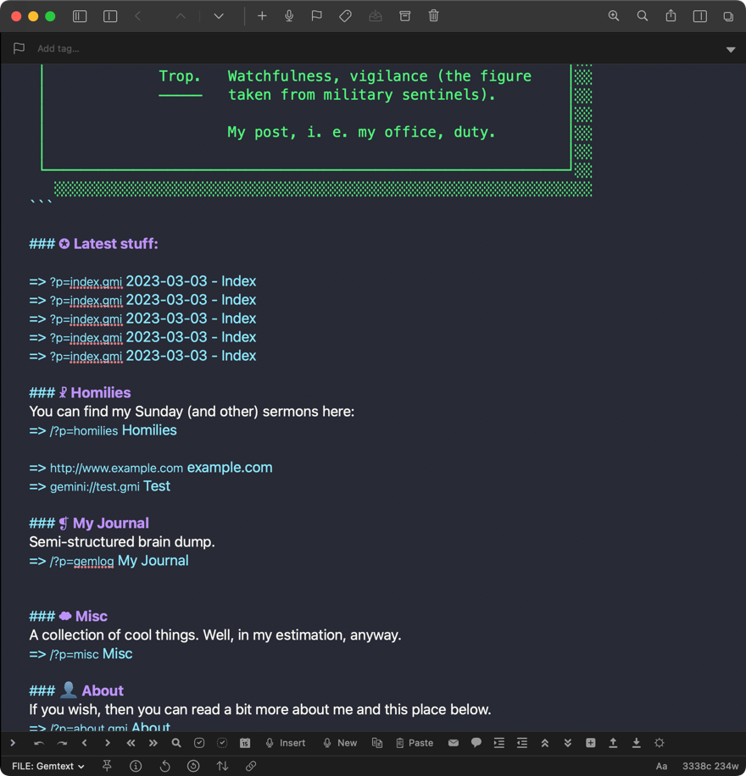Expand the action bar with the chevron
746x776 pixels.
(13, 743)
